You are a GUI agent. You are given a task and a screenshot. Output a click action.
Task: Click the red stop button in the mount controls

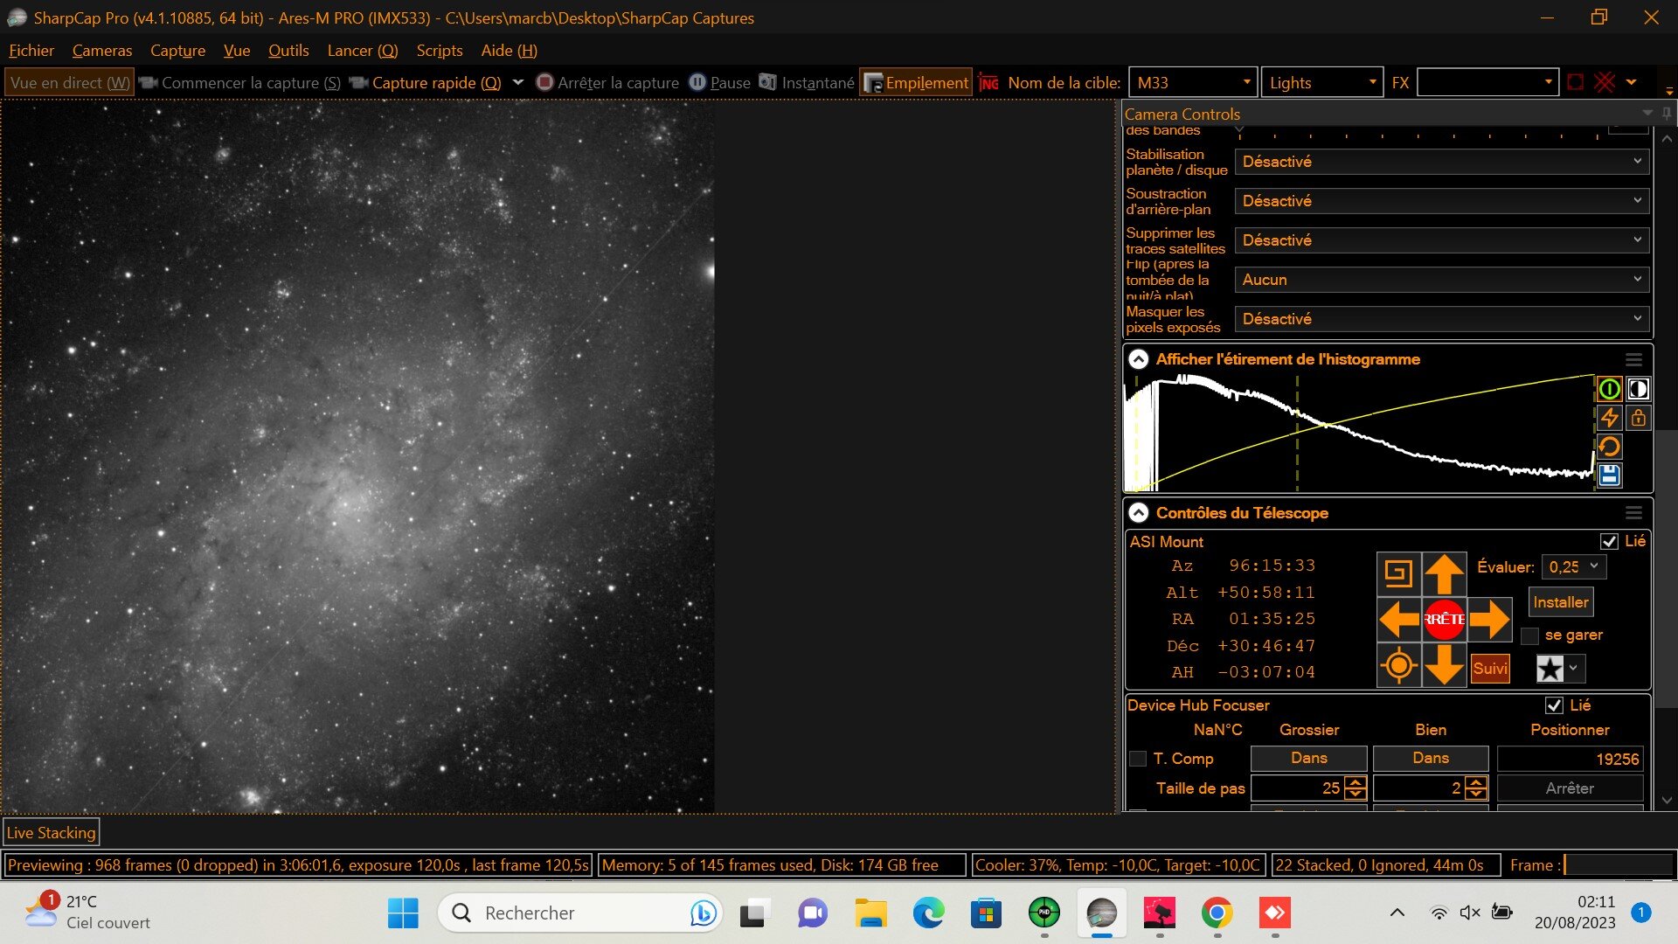coord(1444,619)
